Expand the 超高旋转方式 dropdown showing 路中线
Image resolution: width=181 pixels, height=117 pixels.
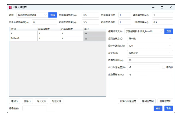pyautogui.click(x=150, y=38)
